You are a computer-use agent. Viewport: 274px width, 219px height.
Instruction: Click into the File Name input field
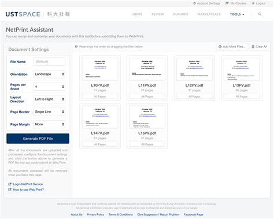pos(49,62)
